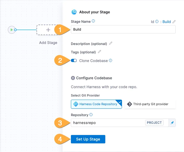Image resolution: width=184 pixels, height=152 pixels.
Task: Click the Build Id link
Action: [x=167, y=22]
